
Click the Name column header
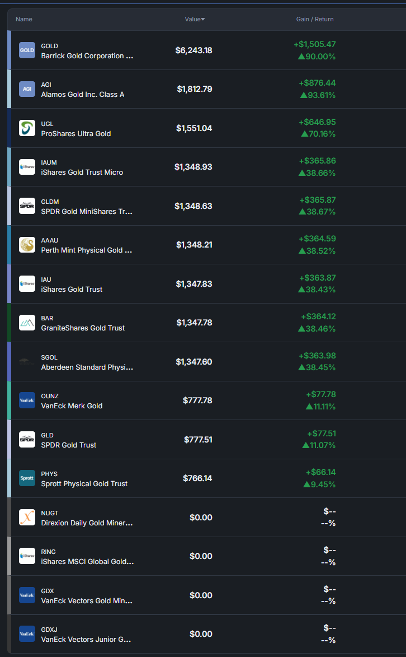click(x=24, y=19)
